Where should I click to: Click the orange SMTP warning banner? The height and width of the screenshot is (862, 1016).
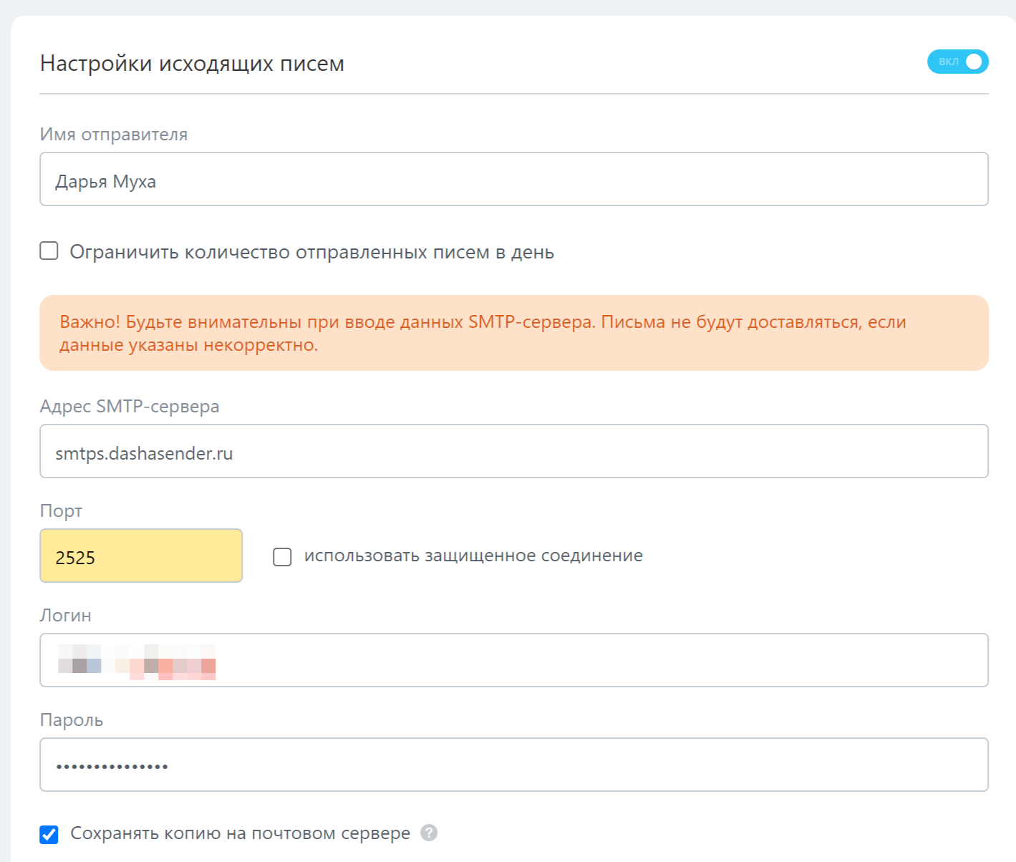[514, 333]
